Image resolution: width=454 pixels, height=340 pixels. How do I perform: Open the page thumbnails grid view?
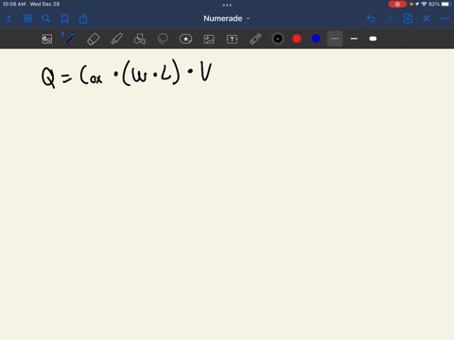coord(27,19)
